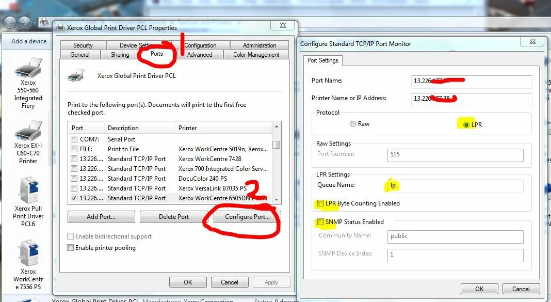Click the ports list scroll down arrow
Image resolution: width=551 pixels, height=302 pixels.
277,199
